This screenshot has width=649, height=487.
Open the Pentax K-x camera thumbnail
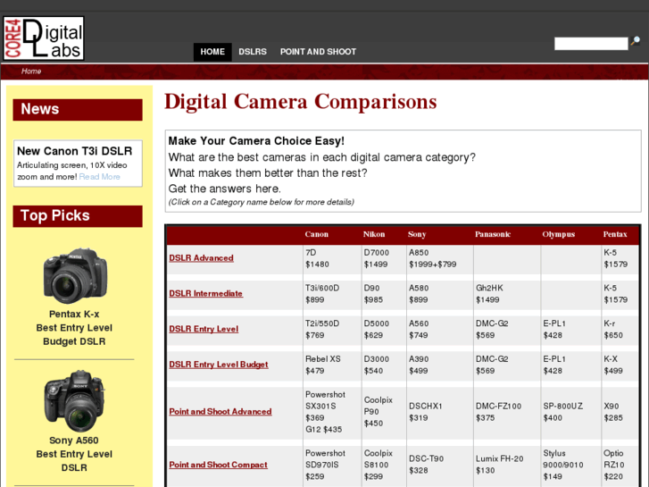coord(75,275)
